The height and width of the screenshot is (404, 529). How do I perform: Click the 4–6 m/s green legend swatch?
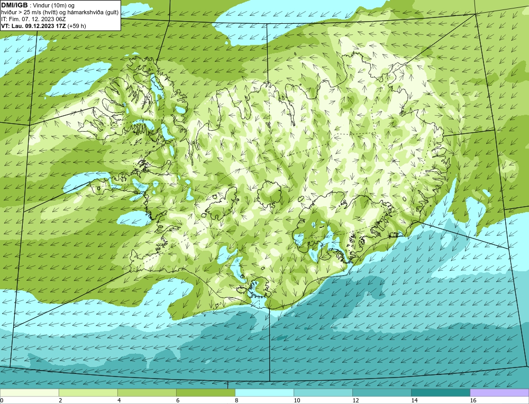pyautogui.click(x=147, y=392)
